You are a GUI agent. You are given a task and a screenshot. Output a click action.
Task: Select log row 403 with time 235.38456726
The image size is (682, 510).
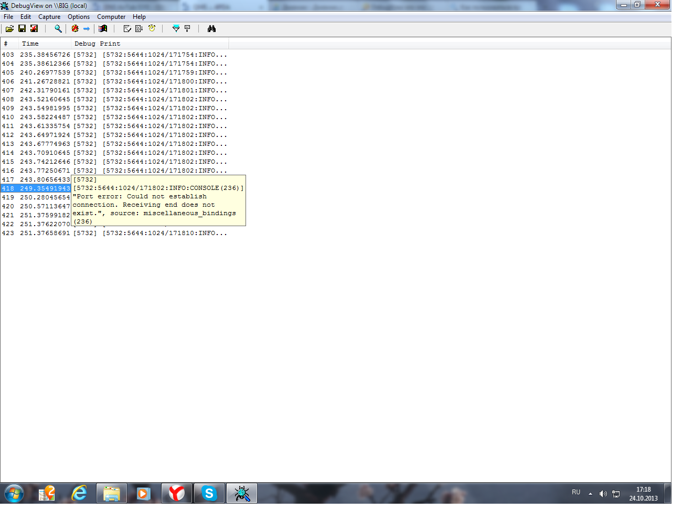pyautogui.click(x=115, y=55)
